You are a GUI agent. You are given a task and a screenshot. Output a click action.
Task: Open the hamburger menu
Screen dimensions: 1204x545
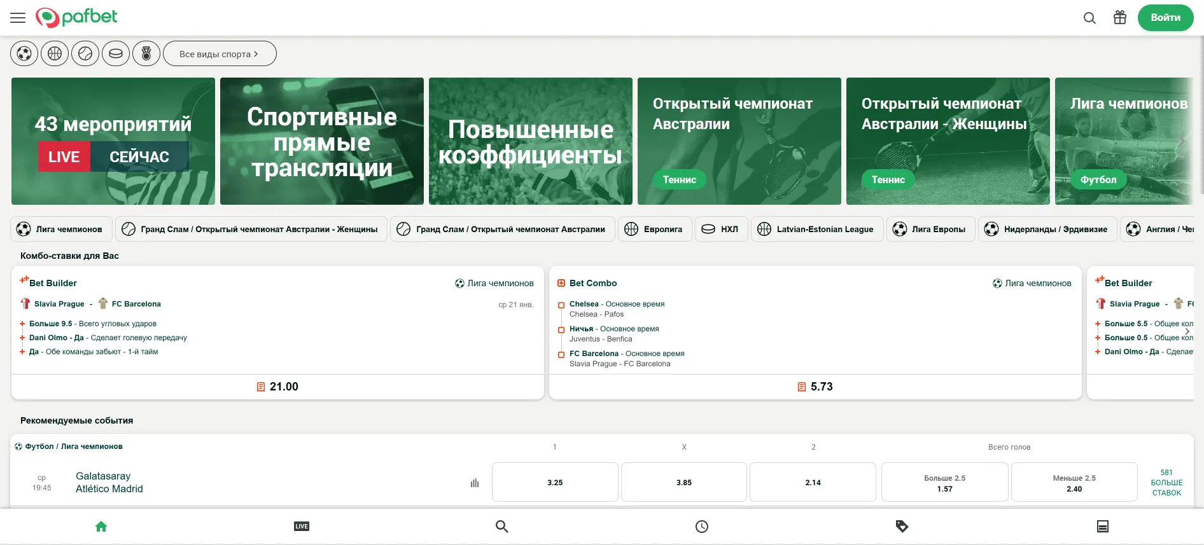(x=18, y=18)
